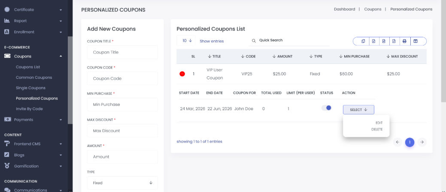Choose Delete from the action menu
This screenshot has width=446, height=192.
377,129
